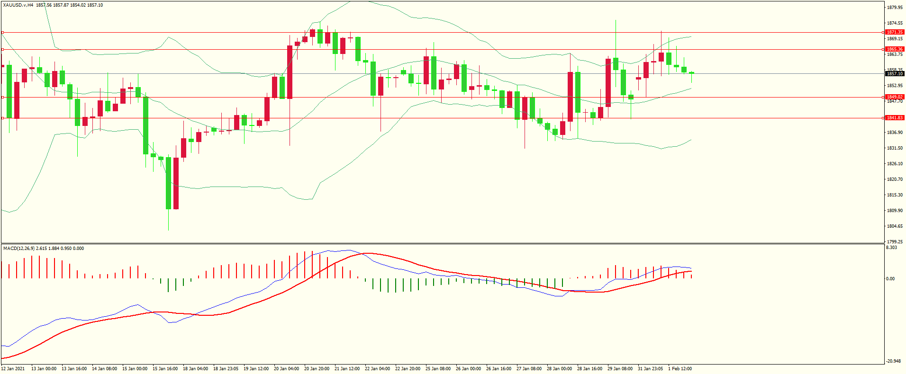
Task: Click the 1865.36 red price level label
Action: pos(895,49)
